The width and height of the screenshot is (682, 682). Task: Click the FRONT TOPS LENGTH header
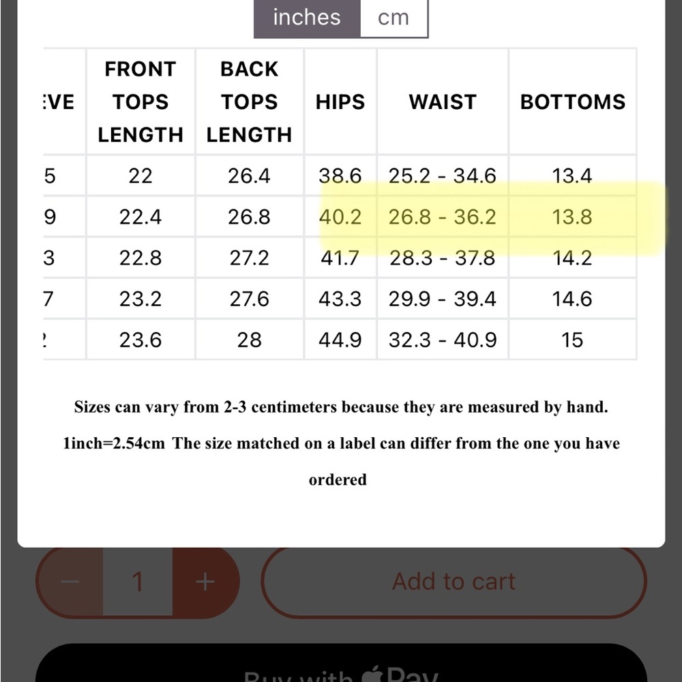click(140, 102)
